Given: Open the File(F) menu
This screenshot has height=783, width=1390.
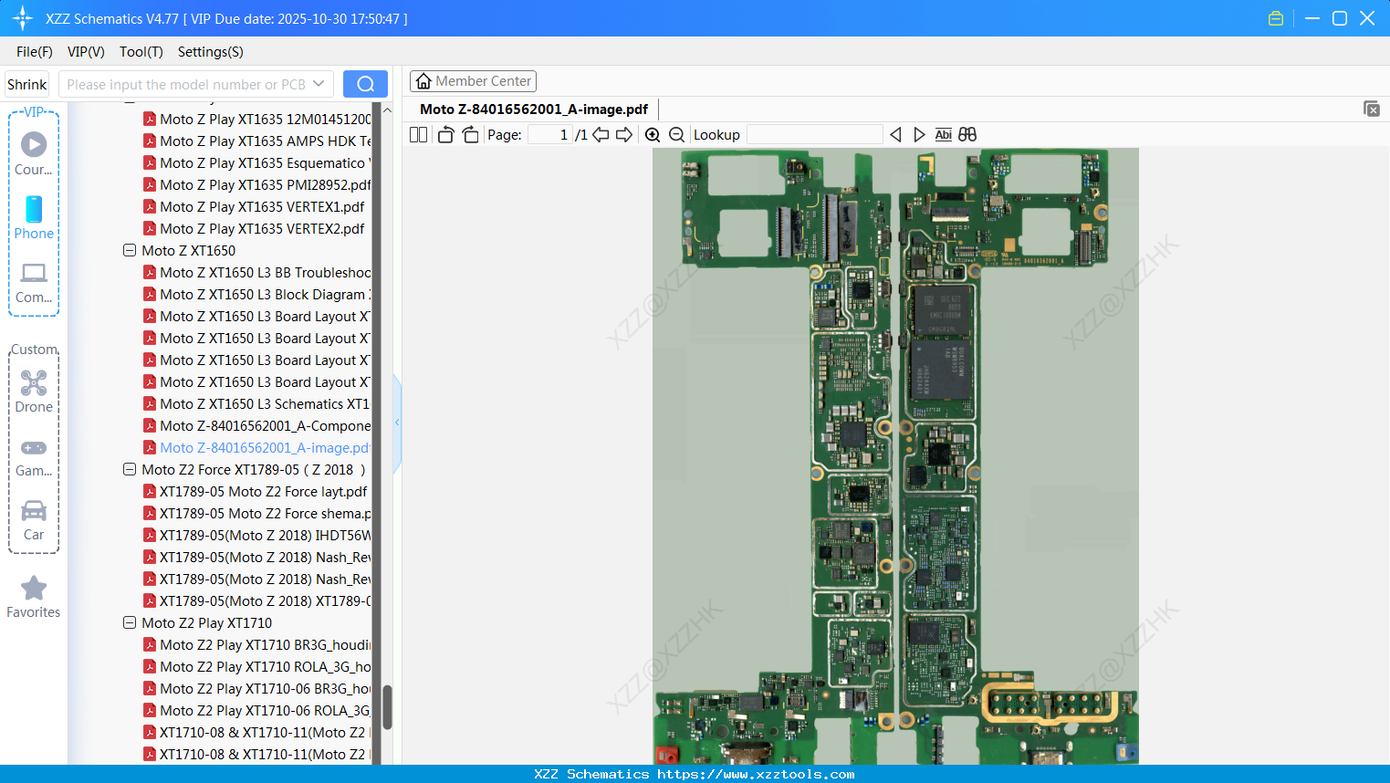Looking at the screenshot, I should coord(35,52).
